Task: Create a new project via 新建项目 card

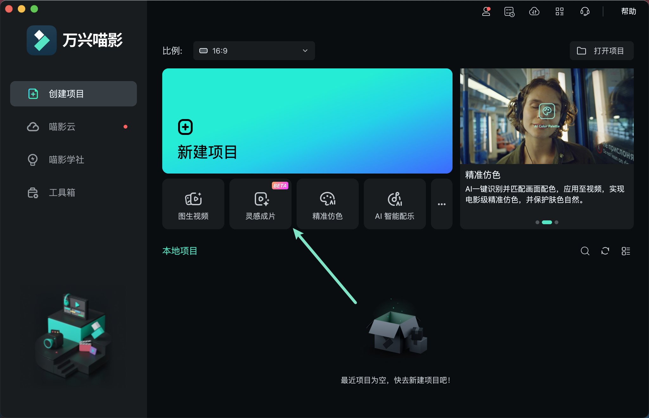Action: pos(307,121)
